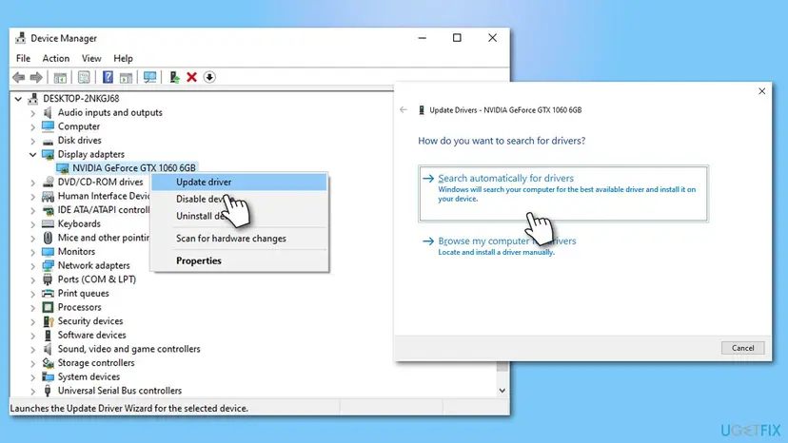Screen dimensions: 788x443
Task: Expand Sound, video and game controllers chevron
Action: 32,349
